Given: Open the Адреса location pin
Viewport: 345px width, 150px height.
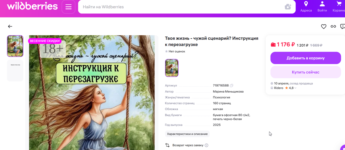Looking at the screenshot, I should tap(306, 4).
